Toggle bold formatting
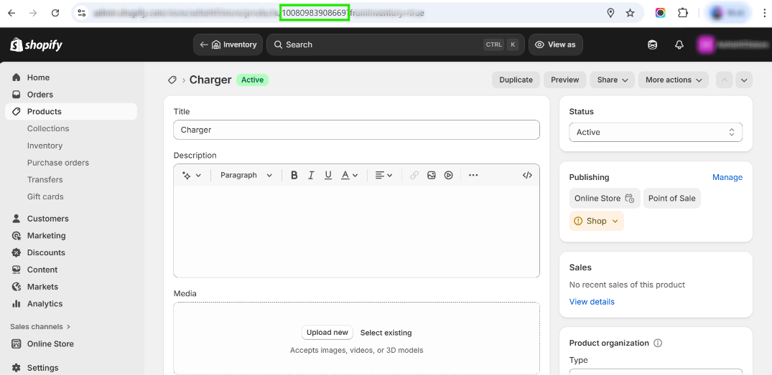 coord(294,175)
